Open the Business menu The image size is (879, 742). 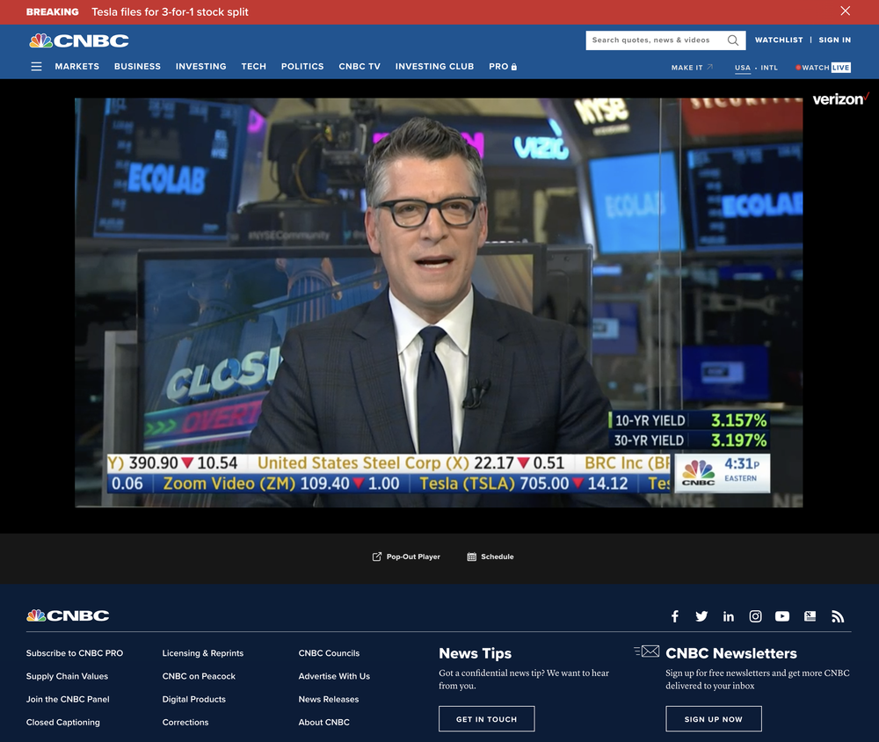click(x=137, y=66)
